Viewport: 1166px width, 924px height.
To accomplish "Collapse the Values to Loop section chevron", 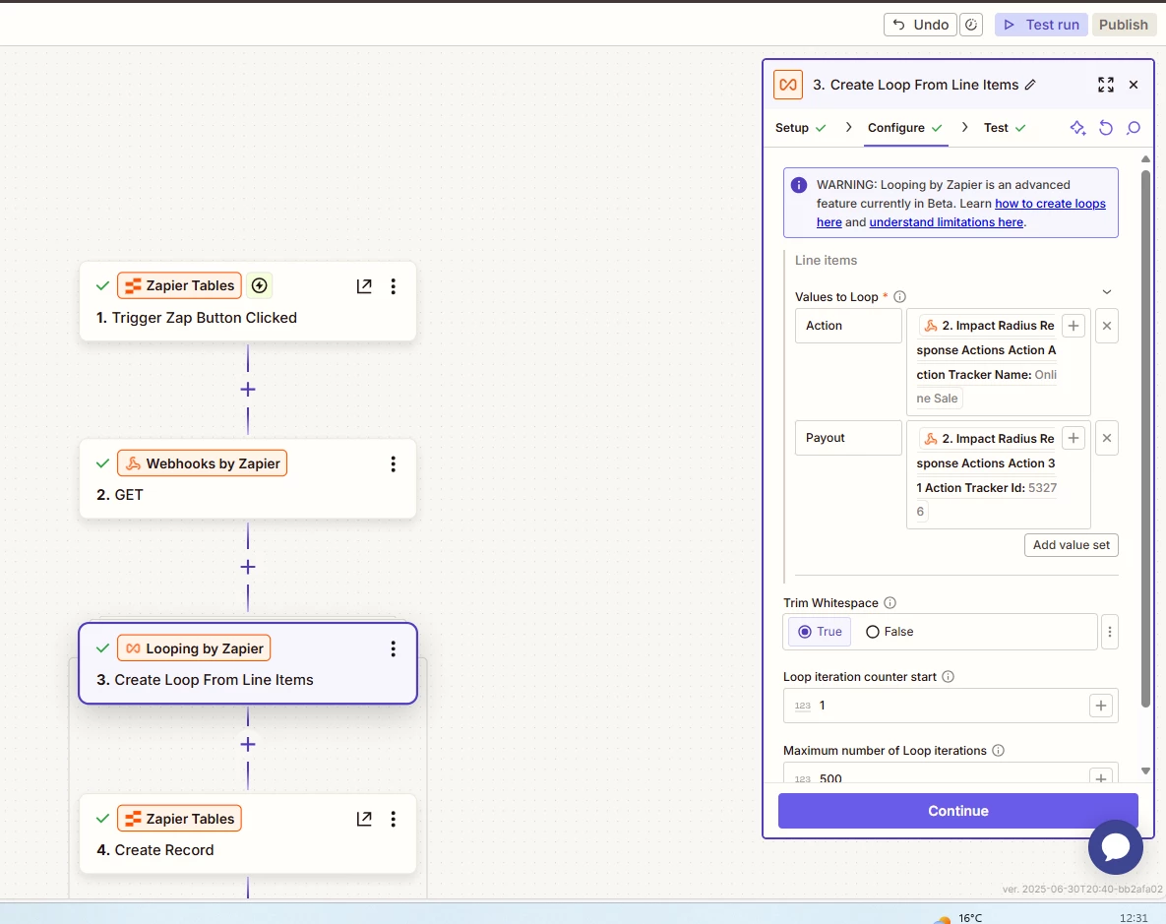I will click(x=1107, y=291).
